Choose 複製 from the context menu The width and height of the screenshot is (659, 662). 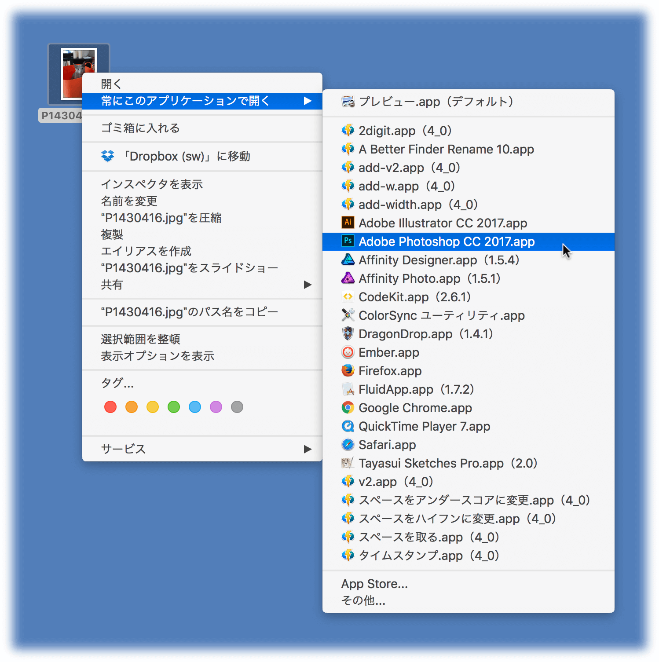[x=202, y=234]
